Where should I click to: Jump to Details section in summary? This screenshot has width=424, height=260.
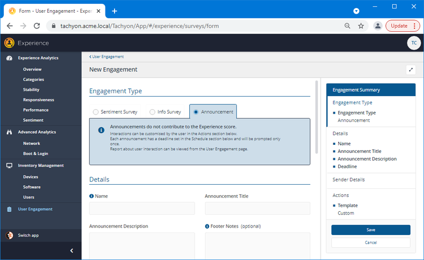click(x=340, y=134)
